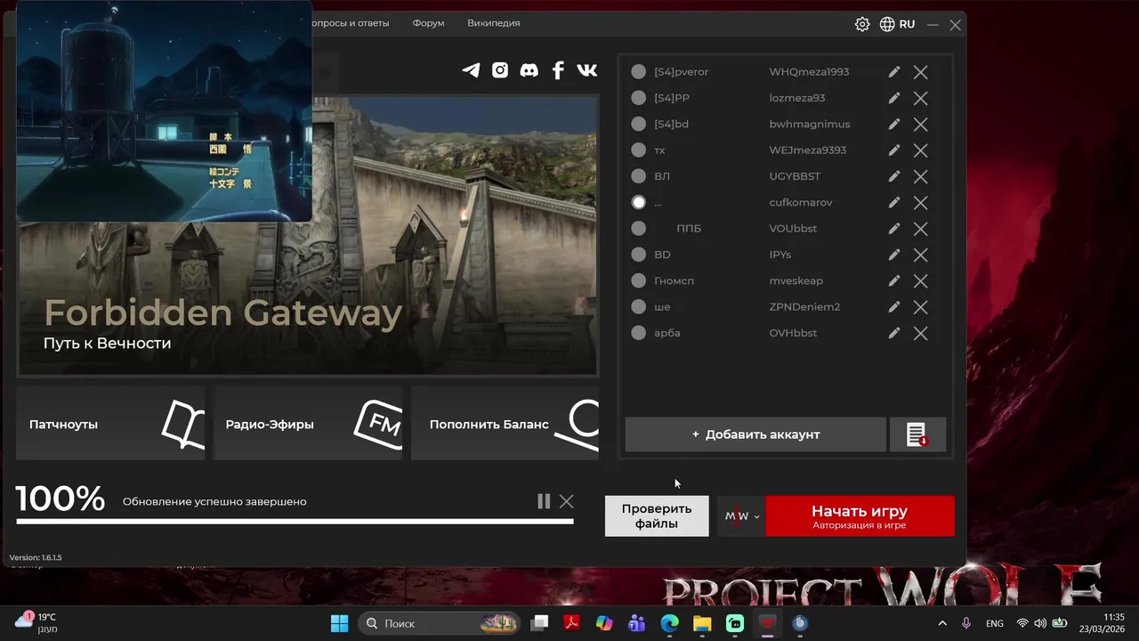
Task: Edit the UGYBBST account with pencil icon
Action: 894,176
